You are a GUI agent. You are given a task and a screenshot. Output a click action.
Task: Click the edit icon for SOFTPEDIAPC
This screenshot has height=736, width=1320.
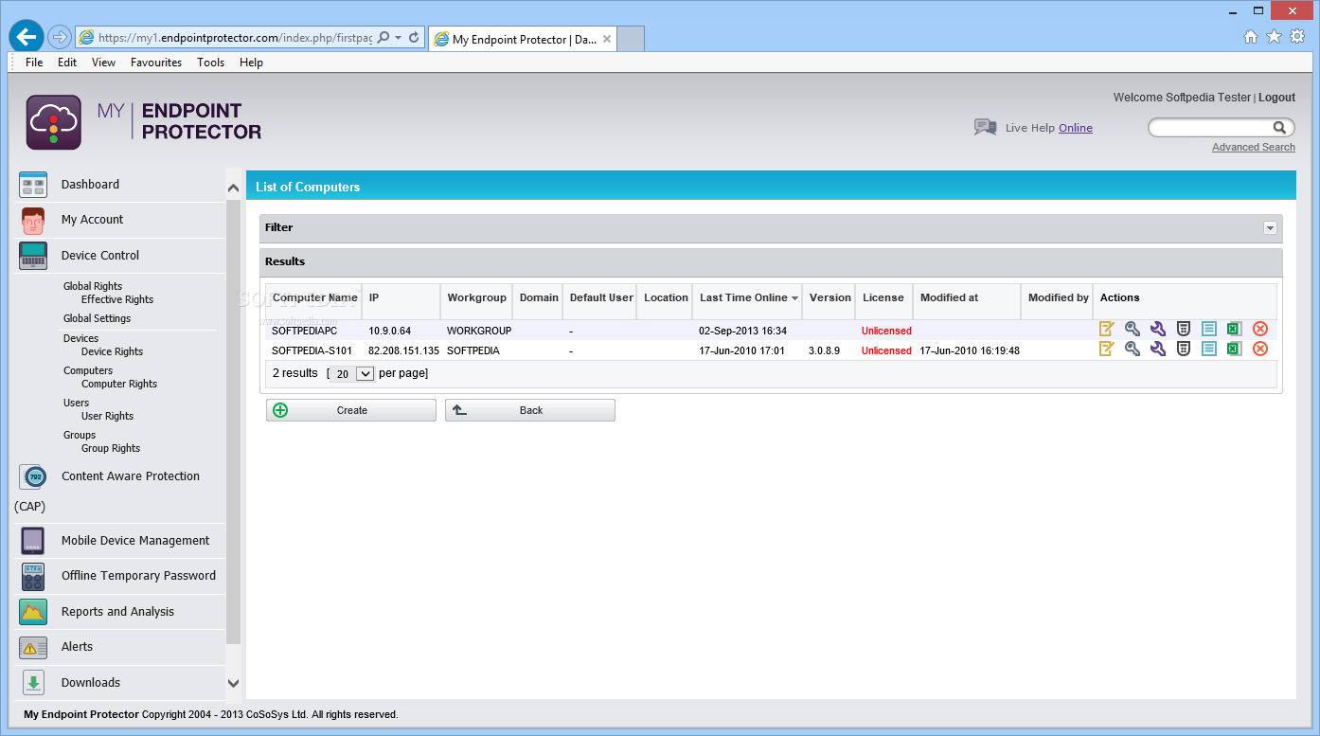click(x=1107, y=330)
